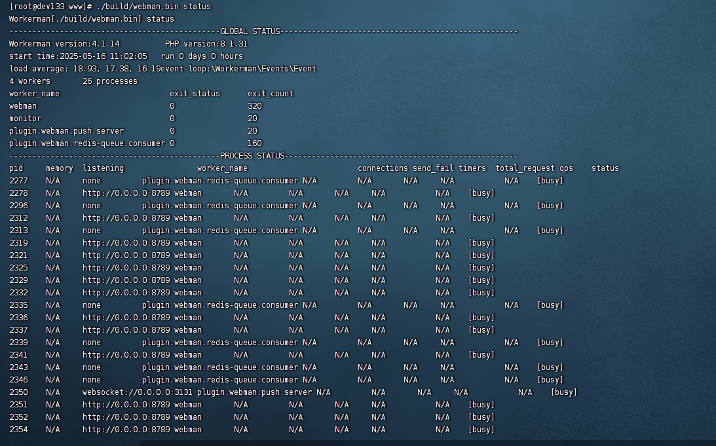Click the 'load average: 18.93, 17.38, 16.19' text

point(85,69)
